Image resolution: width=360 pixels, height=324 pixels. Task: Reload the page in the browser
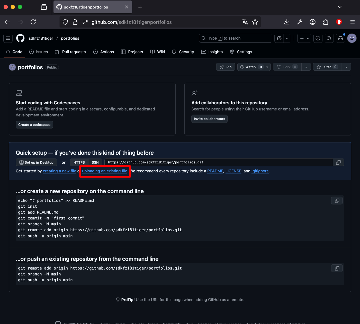(x=33, y=22)
